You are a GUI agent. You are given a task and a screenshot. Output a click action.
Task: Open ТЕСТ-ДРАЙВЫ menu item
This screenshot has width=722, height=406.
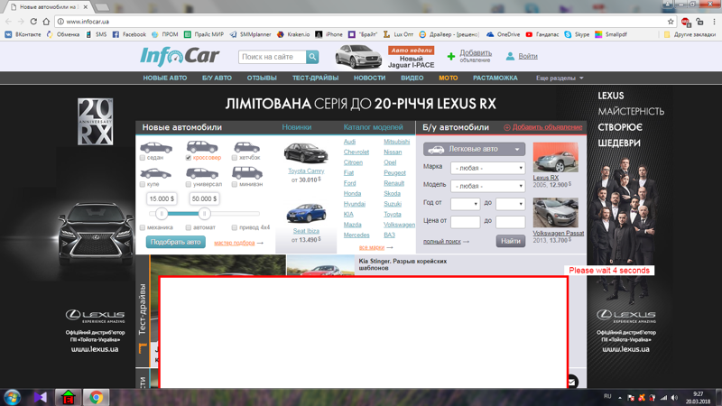(x=315, y=78)
